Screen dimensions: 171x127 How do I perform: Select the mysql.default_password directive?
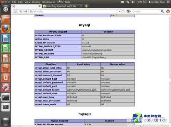[49, 82]
